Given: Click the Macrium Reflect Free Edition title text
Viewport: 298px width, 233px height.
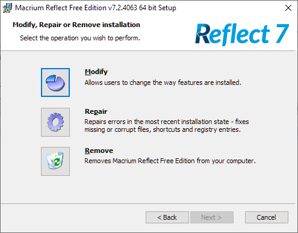Looking at the screenshot, I should click(96, 8).
